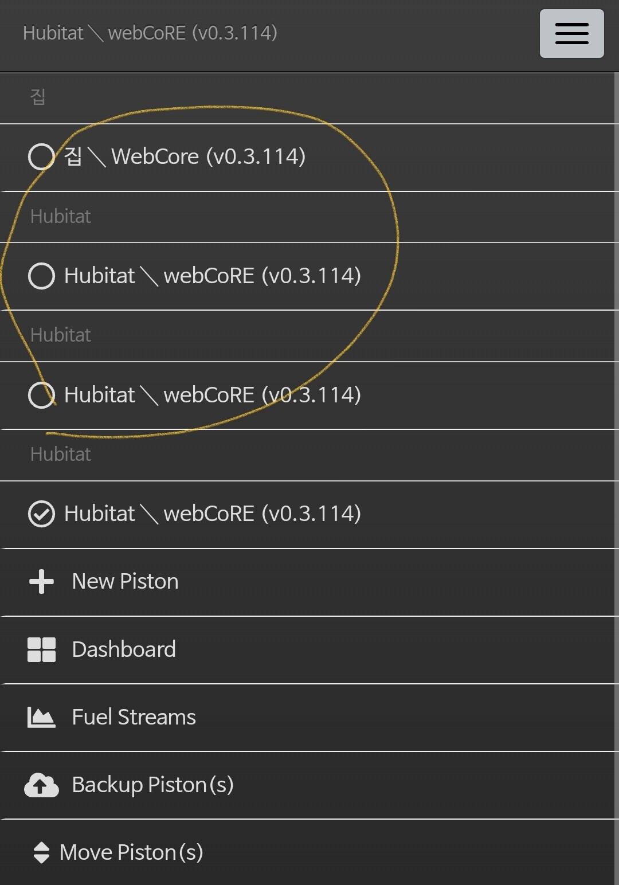The height and width of the screenshot is (885, 619).
Task: Click the 집 section header
Action: [x=38, y=97]
